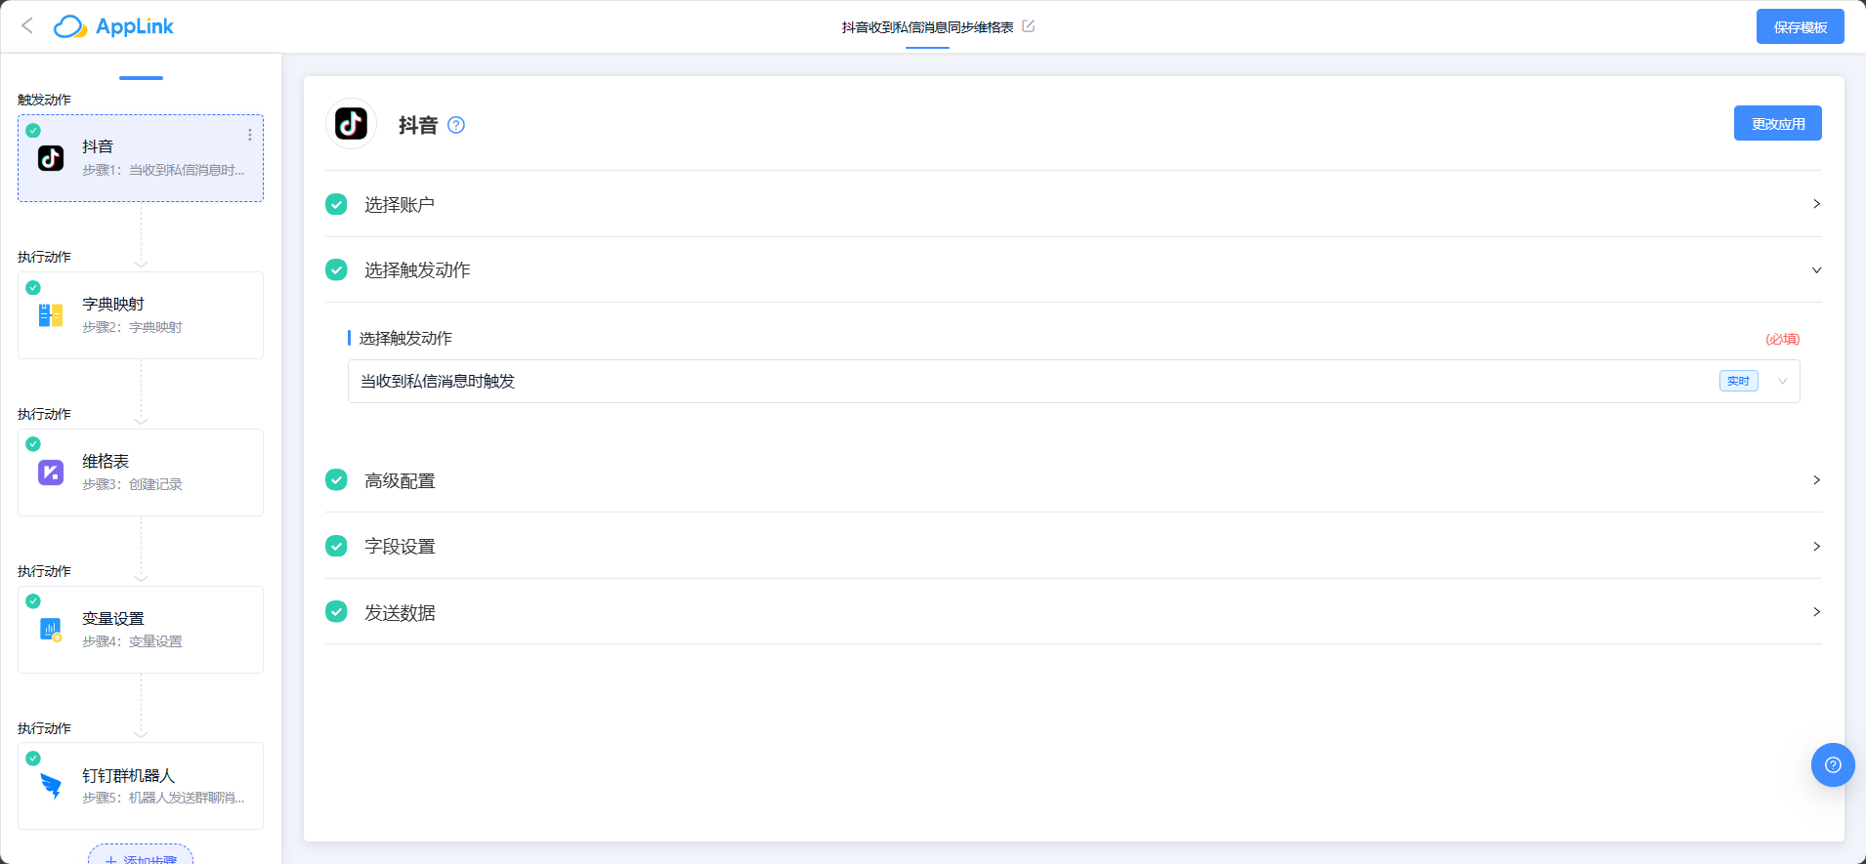Expand the 选择账户 section chevron
1866x864 pixels.
point(1816,204)
